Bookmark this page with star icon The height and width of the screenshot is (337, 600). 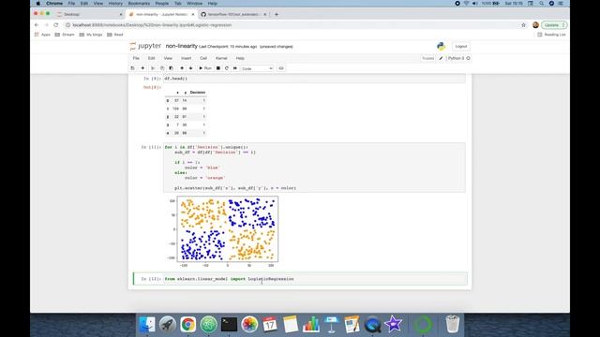click(x=523, y=25)
